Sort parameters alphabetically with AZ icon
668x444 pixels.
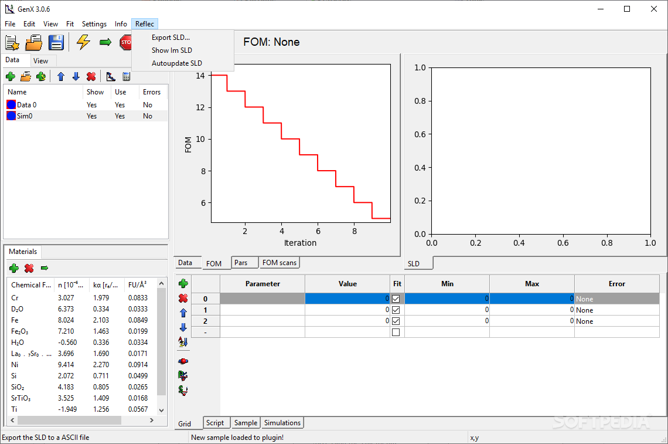tap(183, 341)
